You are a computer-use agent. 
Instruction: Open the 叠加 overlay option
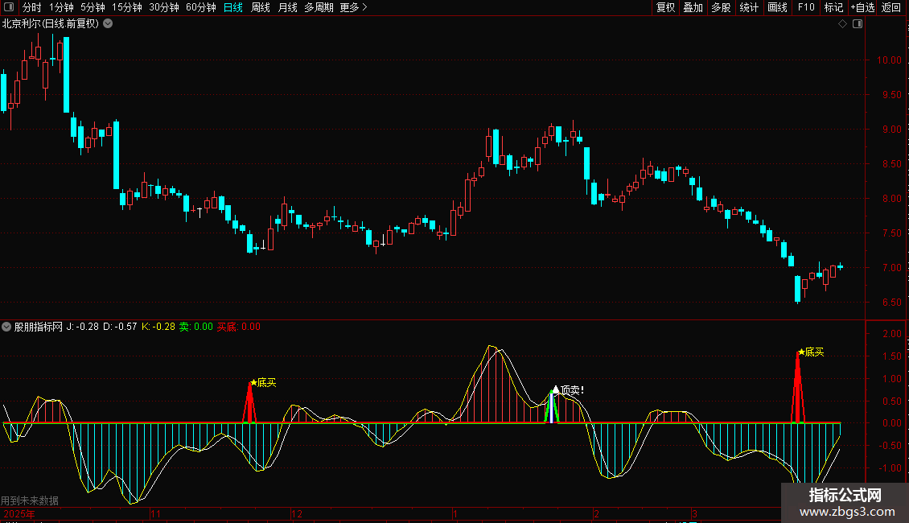coord(693,7)
